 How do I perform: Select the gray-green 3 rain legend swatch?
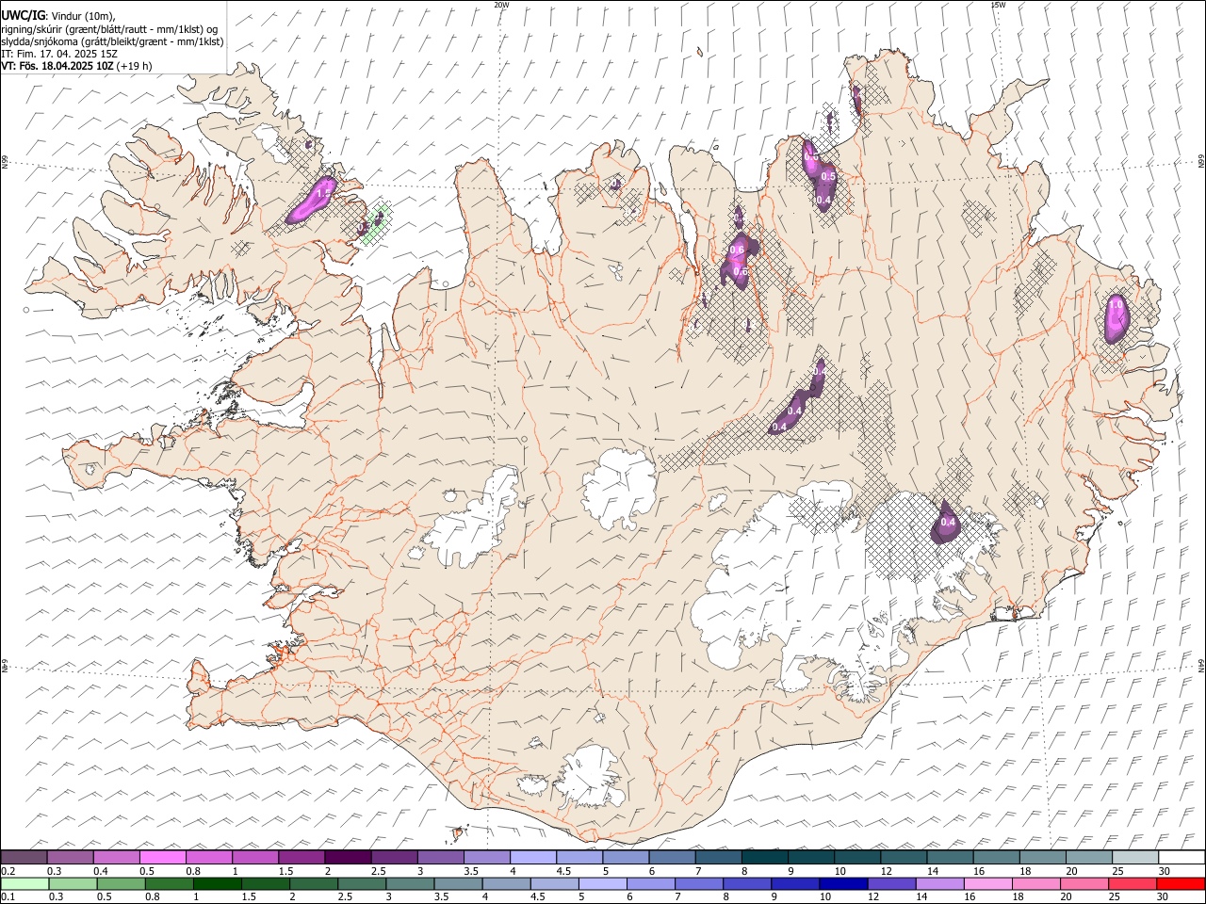[x=410, y=883]
